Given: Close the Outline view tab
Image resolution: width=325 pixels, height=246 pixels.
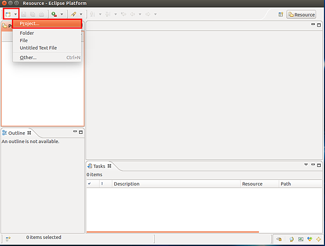Looking at the screenshot, I should (x=29, y=133).
